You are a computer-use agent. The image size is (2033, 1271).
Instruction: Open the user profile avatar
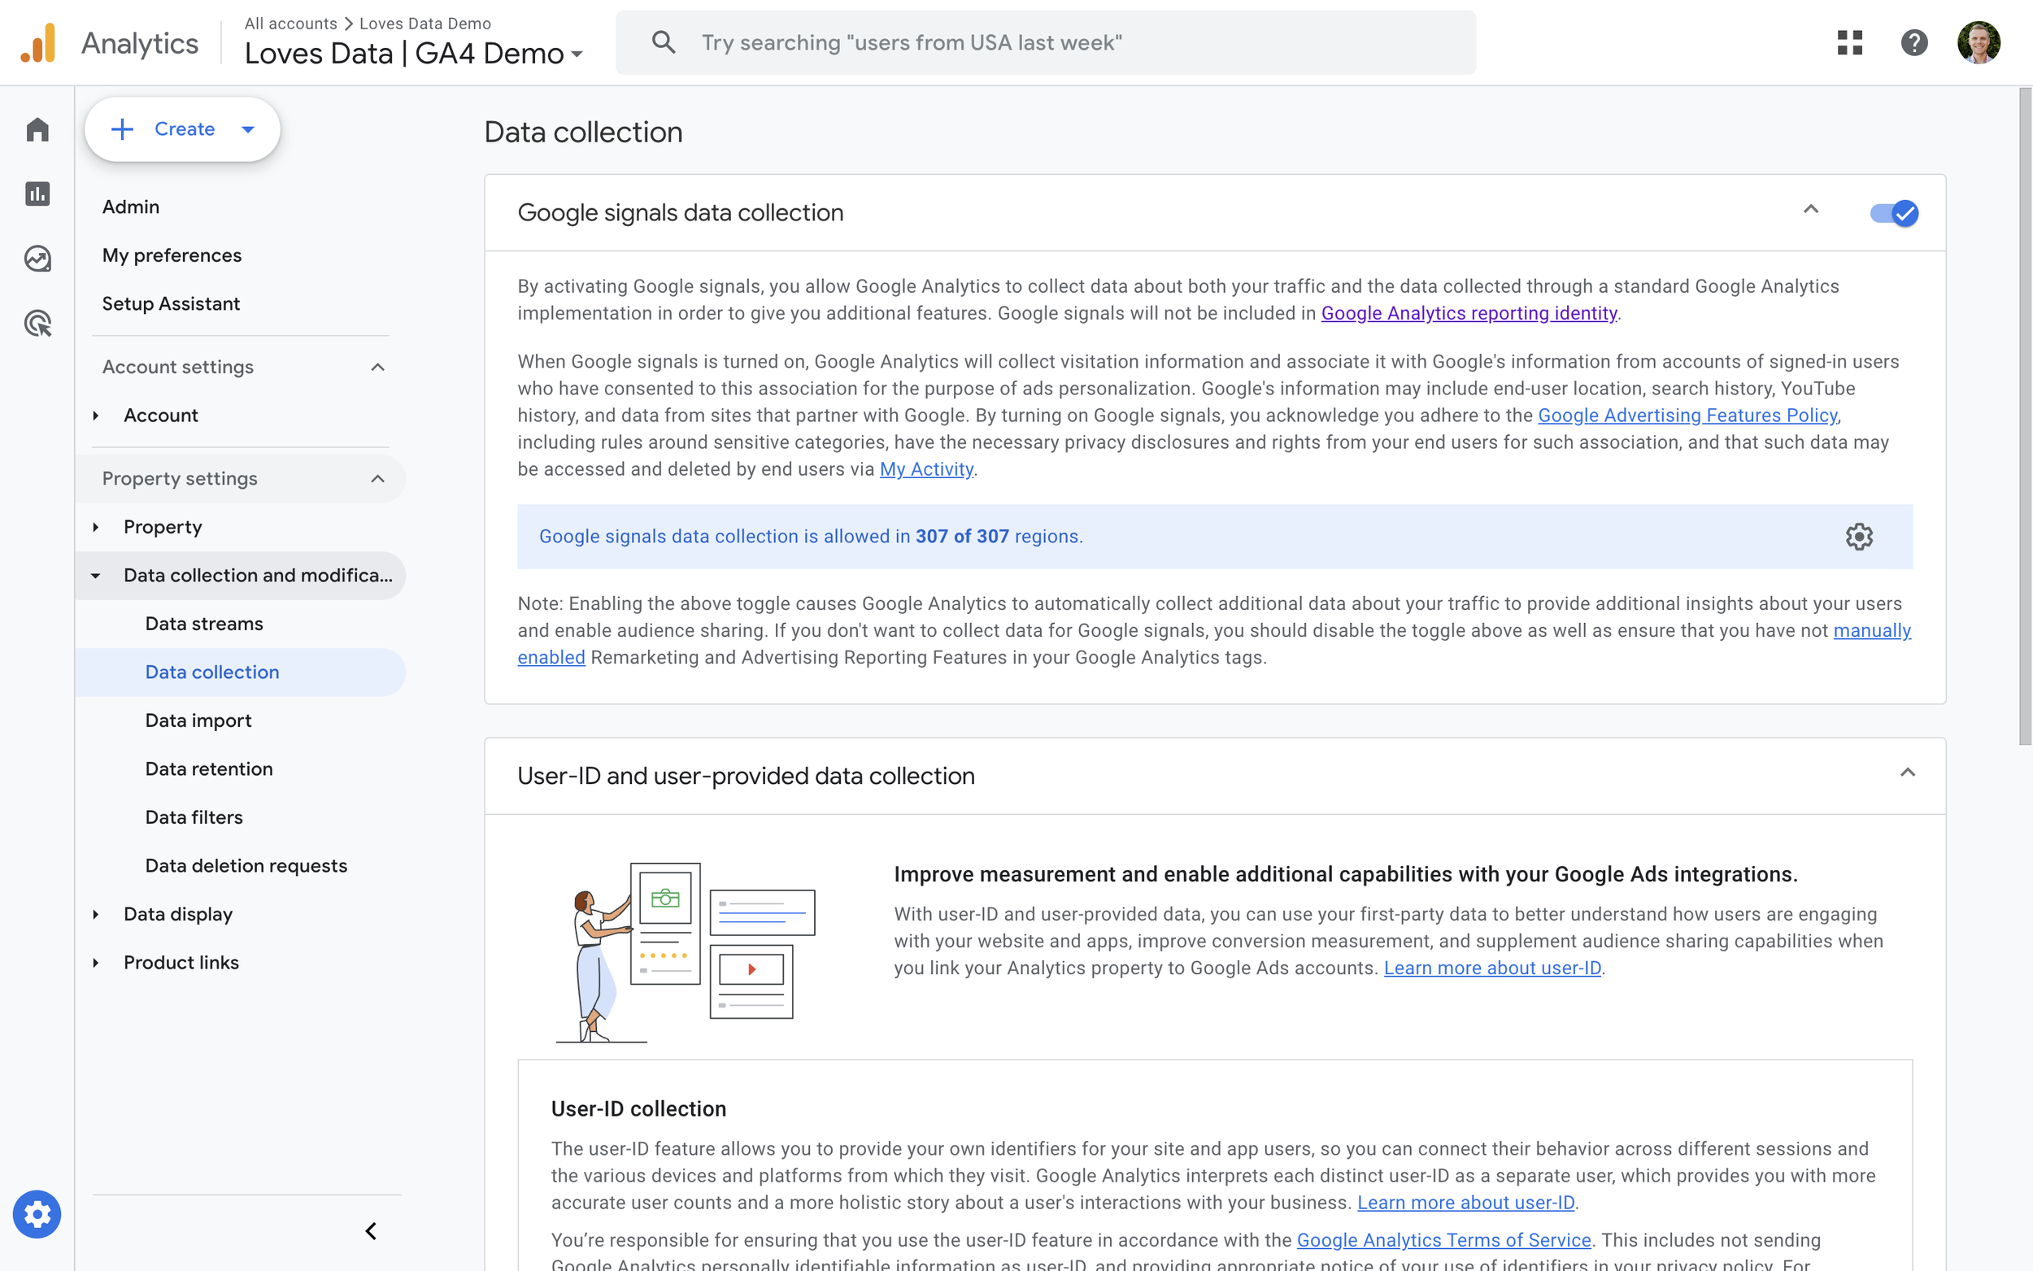(x=1979, y=43)
